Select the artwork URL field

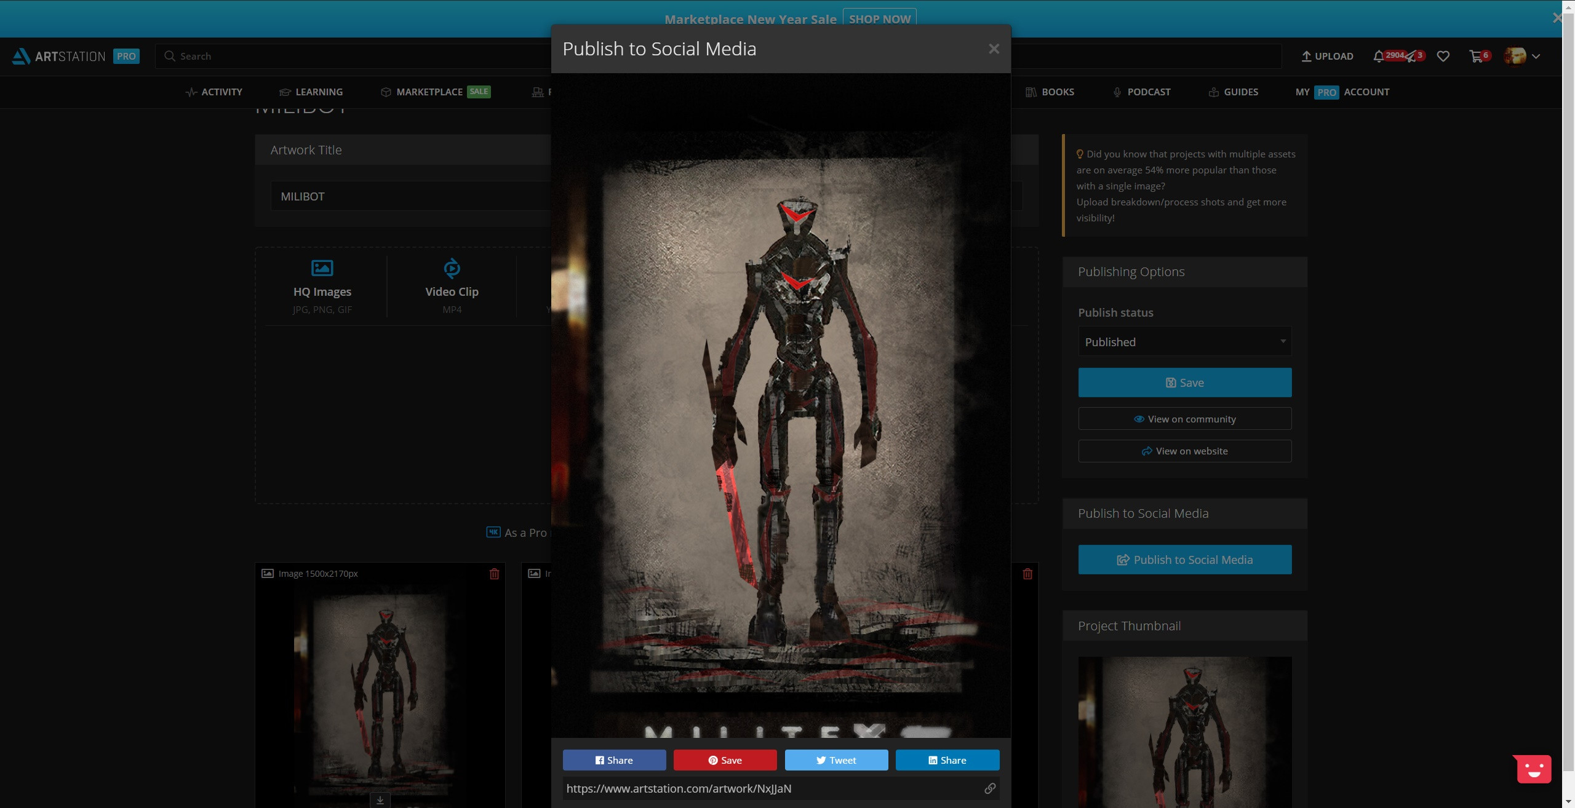coord(772,788)
